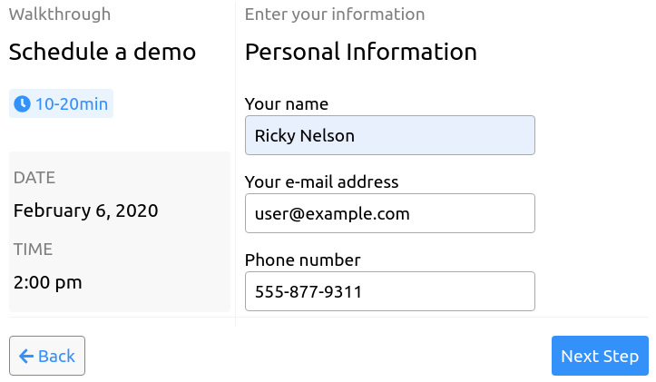This screenshot has width=656, height=382.
Task: Click the DATE caption in summary panel
Action: click(34, 178)
